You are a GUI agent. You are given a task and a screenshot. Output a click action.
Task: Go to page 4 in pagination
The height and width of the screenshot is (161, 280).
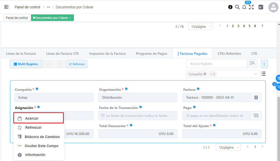244,26
